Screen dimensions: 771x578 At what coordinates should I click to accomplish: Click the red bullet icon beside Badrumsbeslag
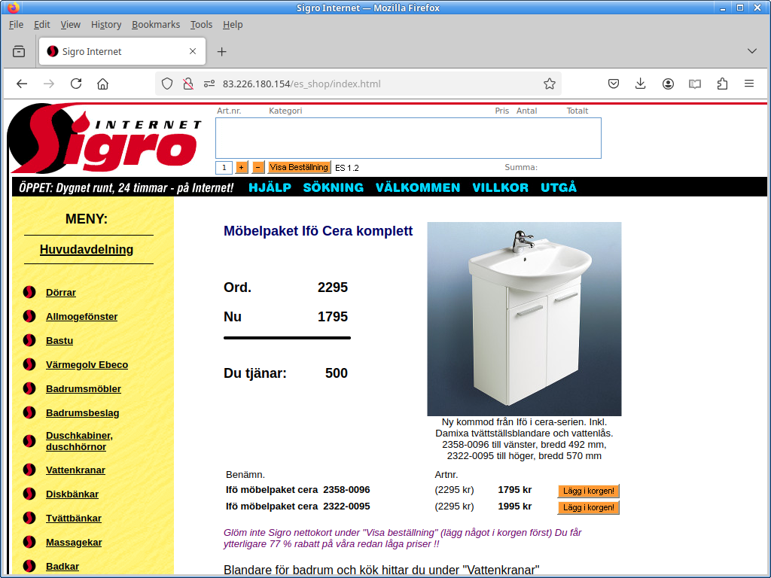(29, 412)
